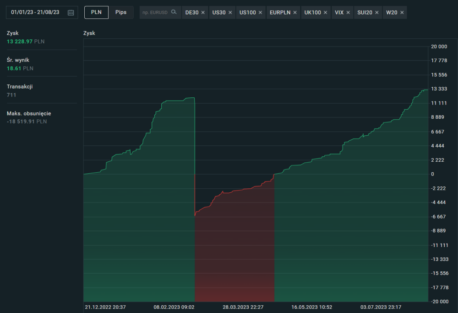Remove the US100 filter chip

pyautogui.click(x=260, y=12)
